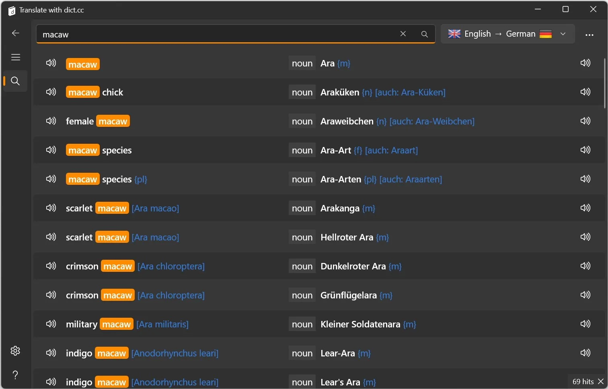The width and height of the screenshot is (608, 389).
Task: Open the more options ellipsis menu
Action: pyautogui.click(x=590, y=35)
